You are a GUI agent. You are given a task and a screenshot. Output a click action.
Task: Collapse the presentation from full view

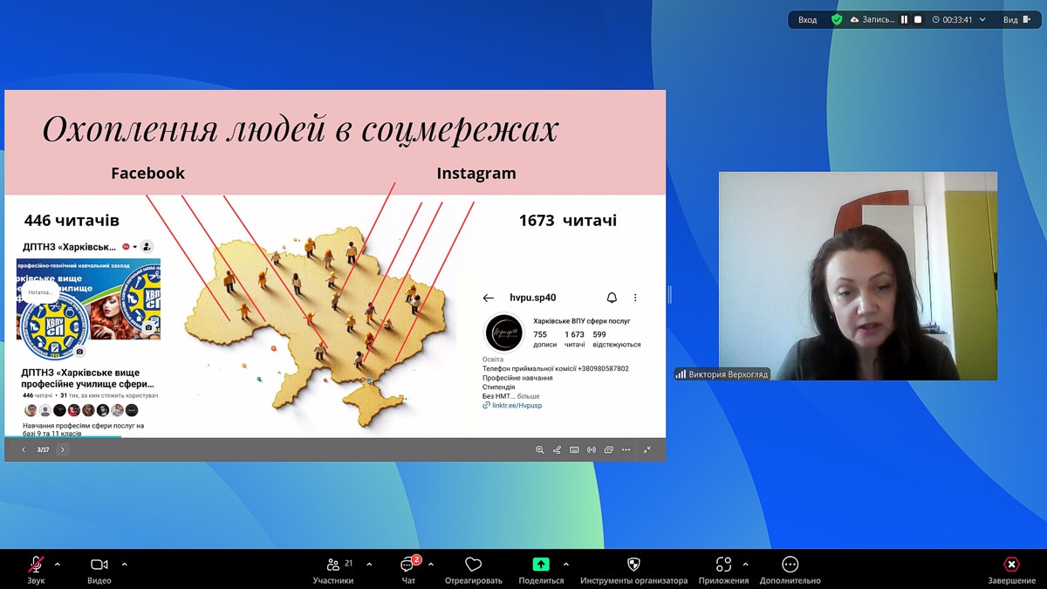click(647, 450)
